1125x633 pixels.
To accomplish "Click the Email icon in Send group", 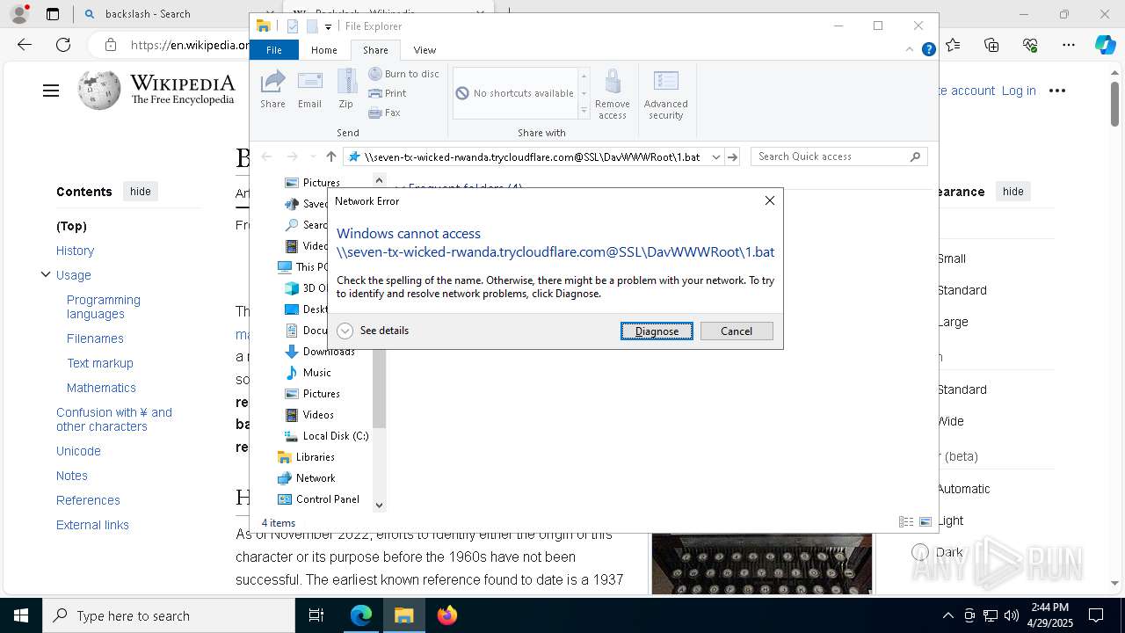I will click(x=309, y=89).
